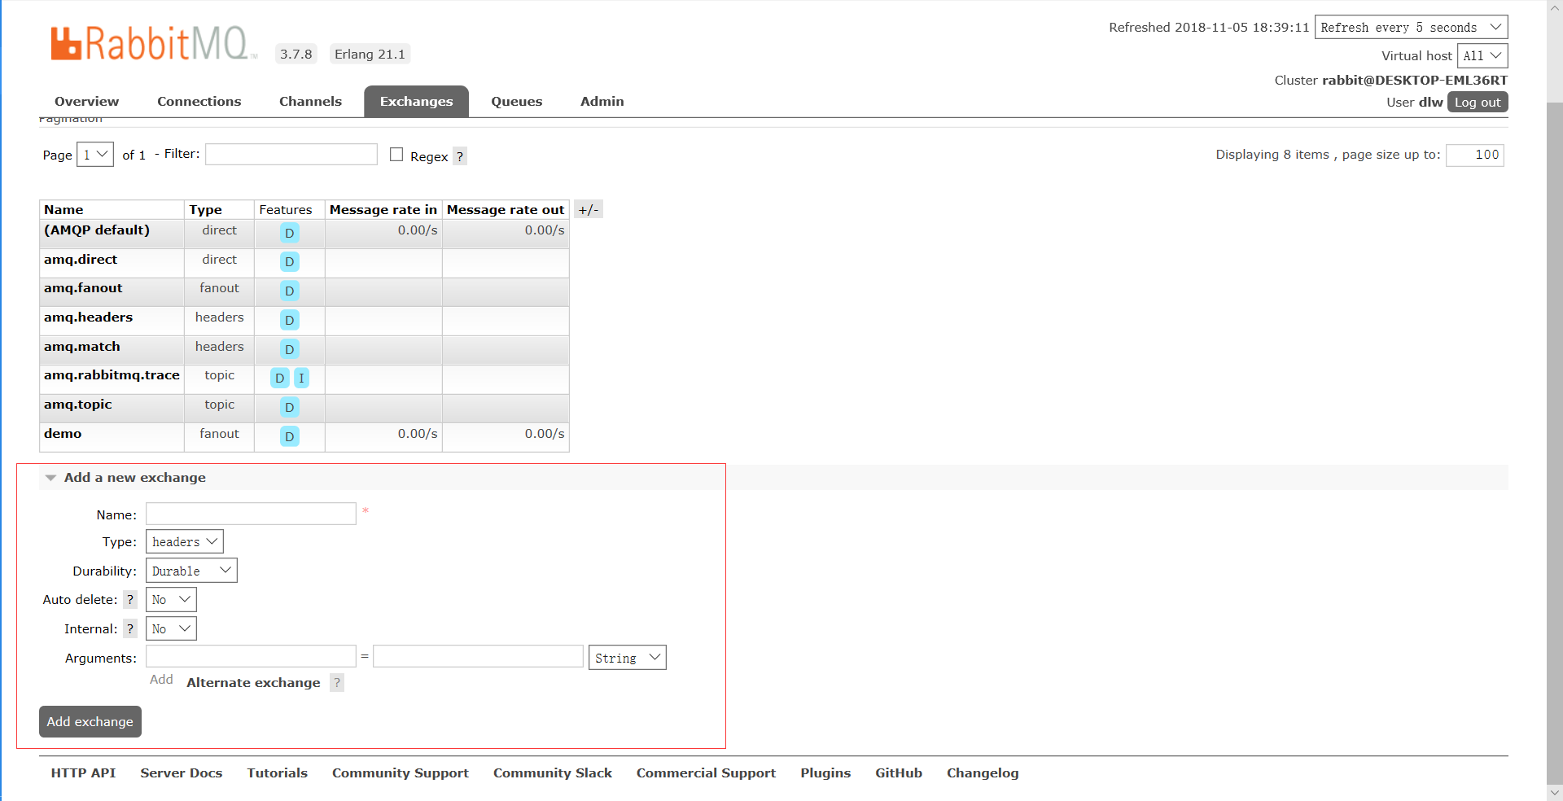Open the Community Slack footer link
The width and height of the screenshot is (1563, 801).
pyautogui.click(x=553, y=773)
